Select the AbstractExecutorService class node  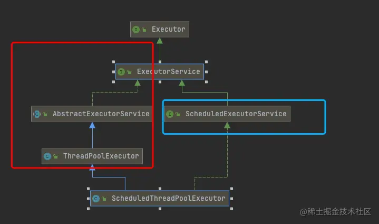(x=92, y=114)
